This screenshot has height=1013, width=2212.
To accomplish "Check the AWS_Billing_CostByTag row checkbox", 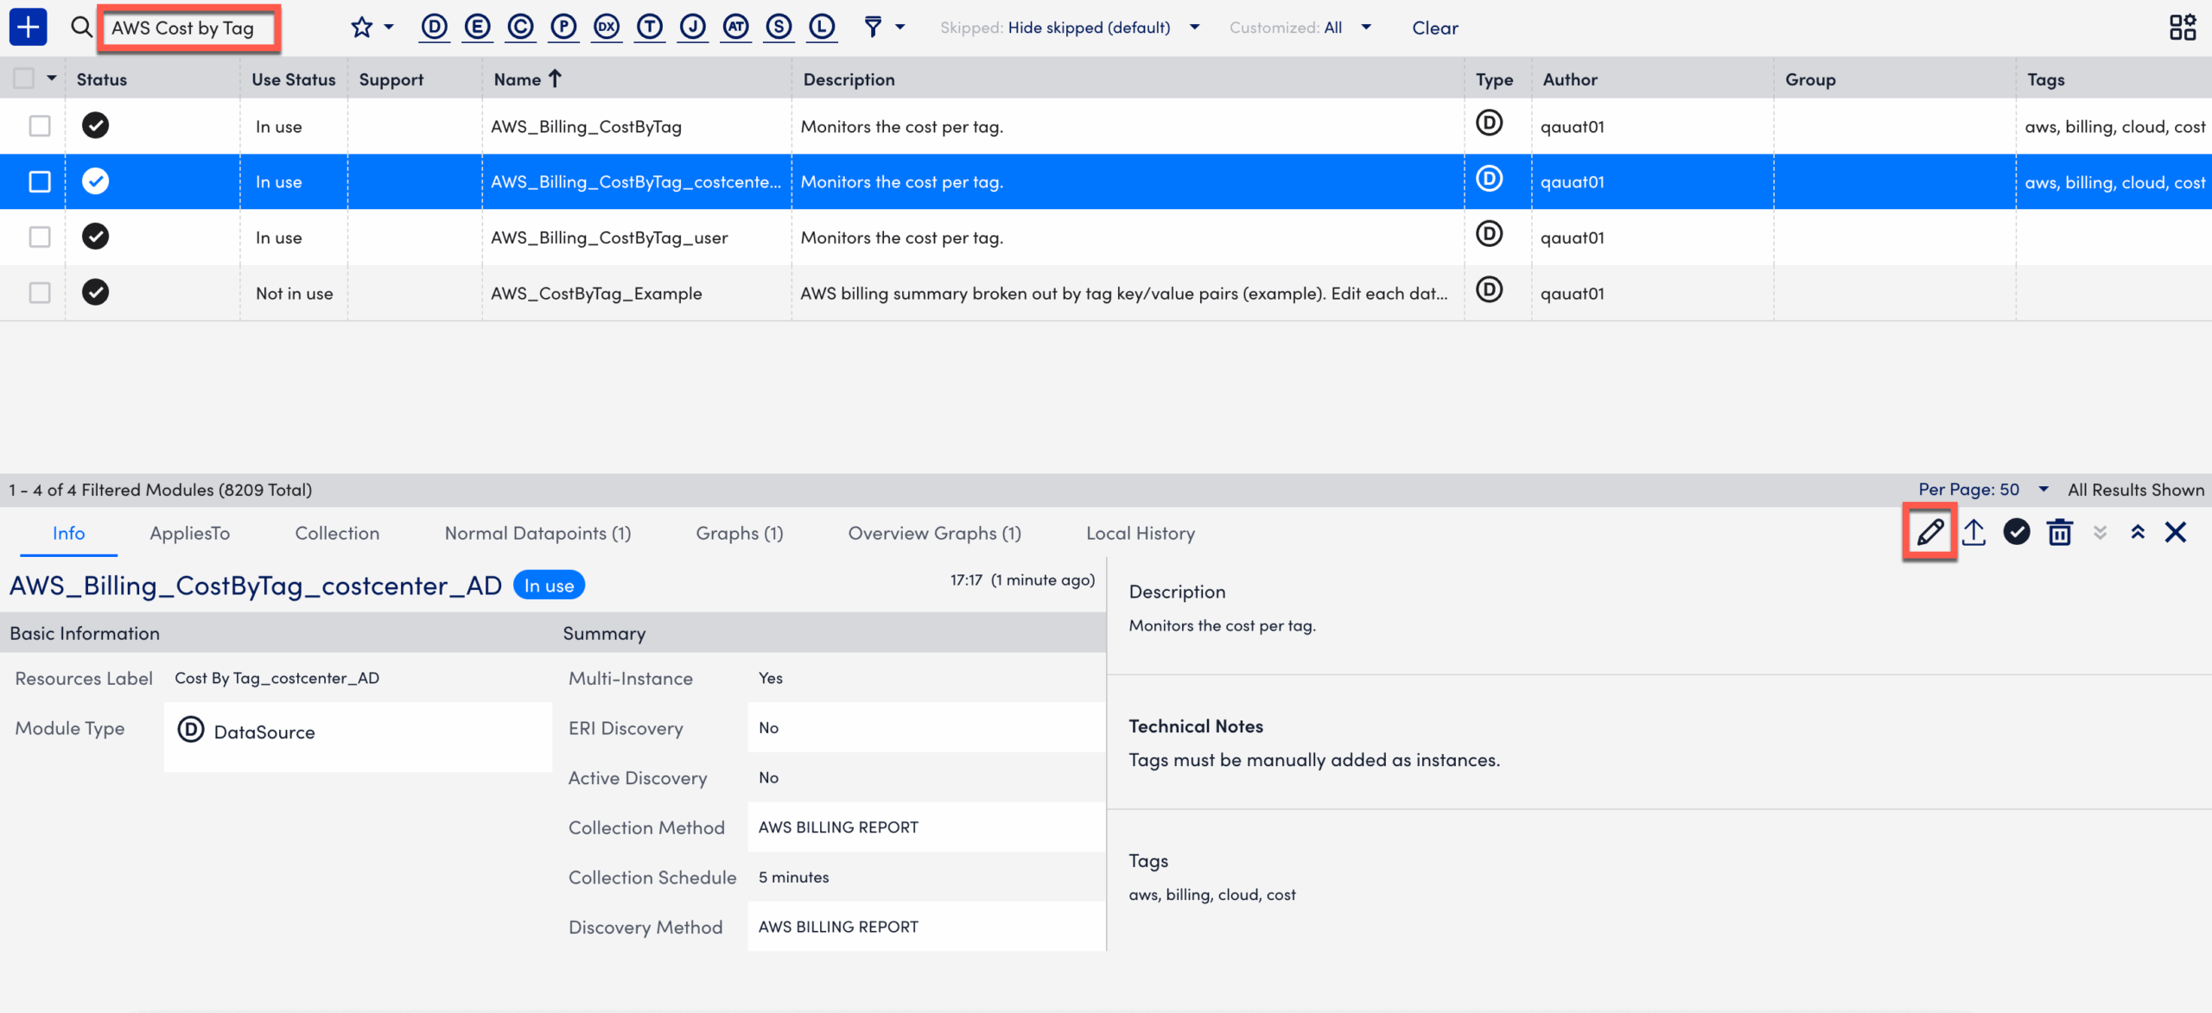I will pyautogui.click(x=40, y=126).
